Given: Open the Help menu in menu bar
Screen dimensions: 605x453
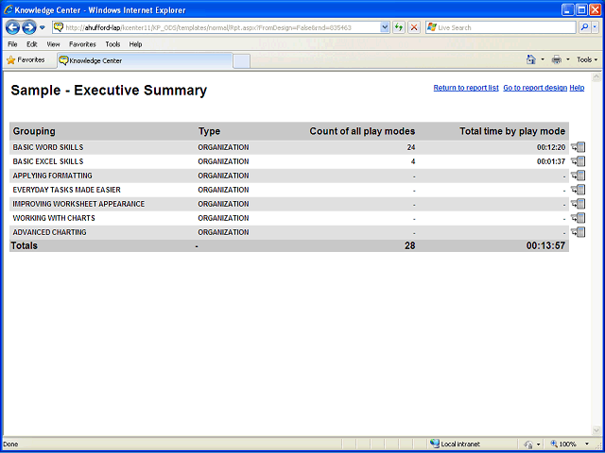Looking at the screenshot, I should (135, 44).
